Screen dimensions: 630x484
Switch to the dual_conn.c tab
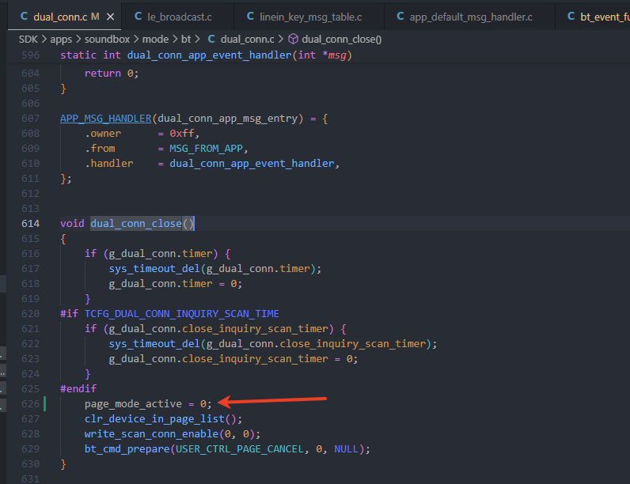tap(64, 17)
